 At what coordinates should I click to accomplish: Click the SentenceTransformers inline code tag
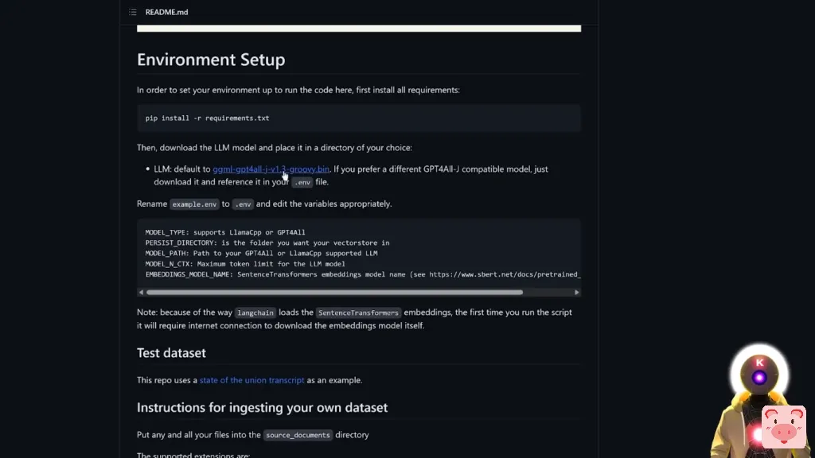coord(358,312)
